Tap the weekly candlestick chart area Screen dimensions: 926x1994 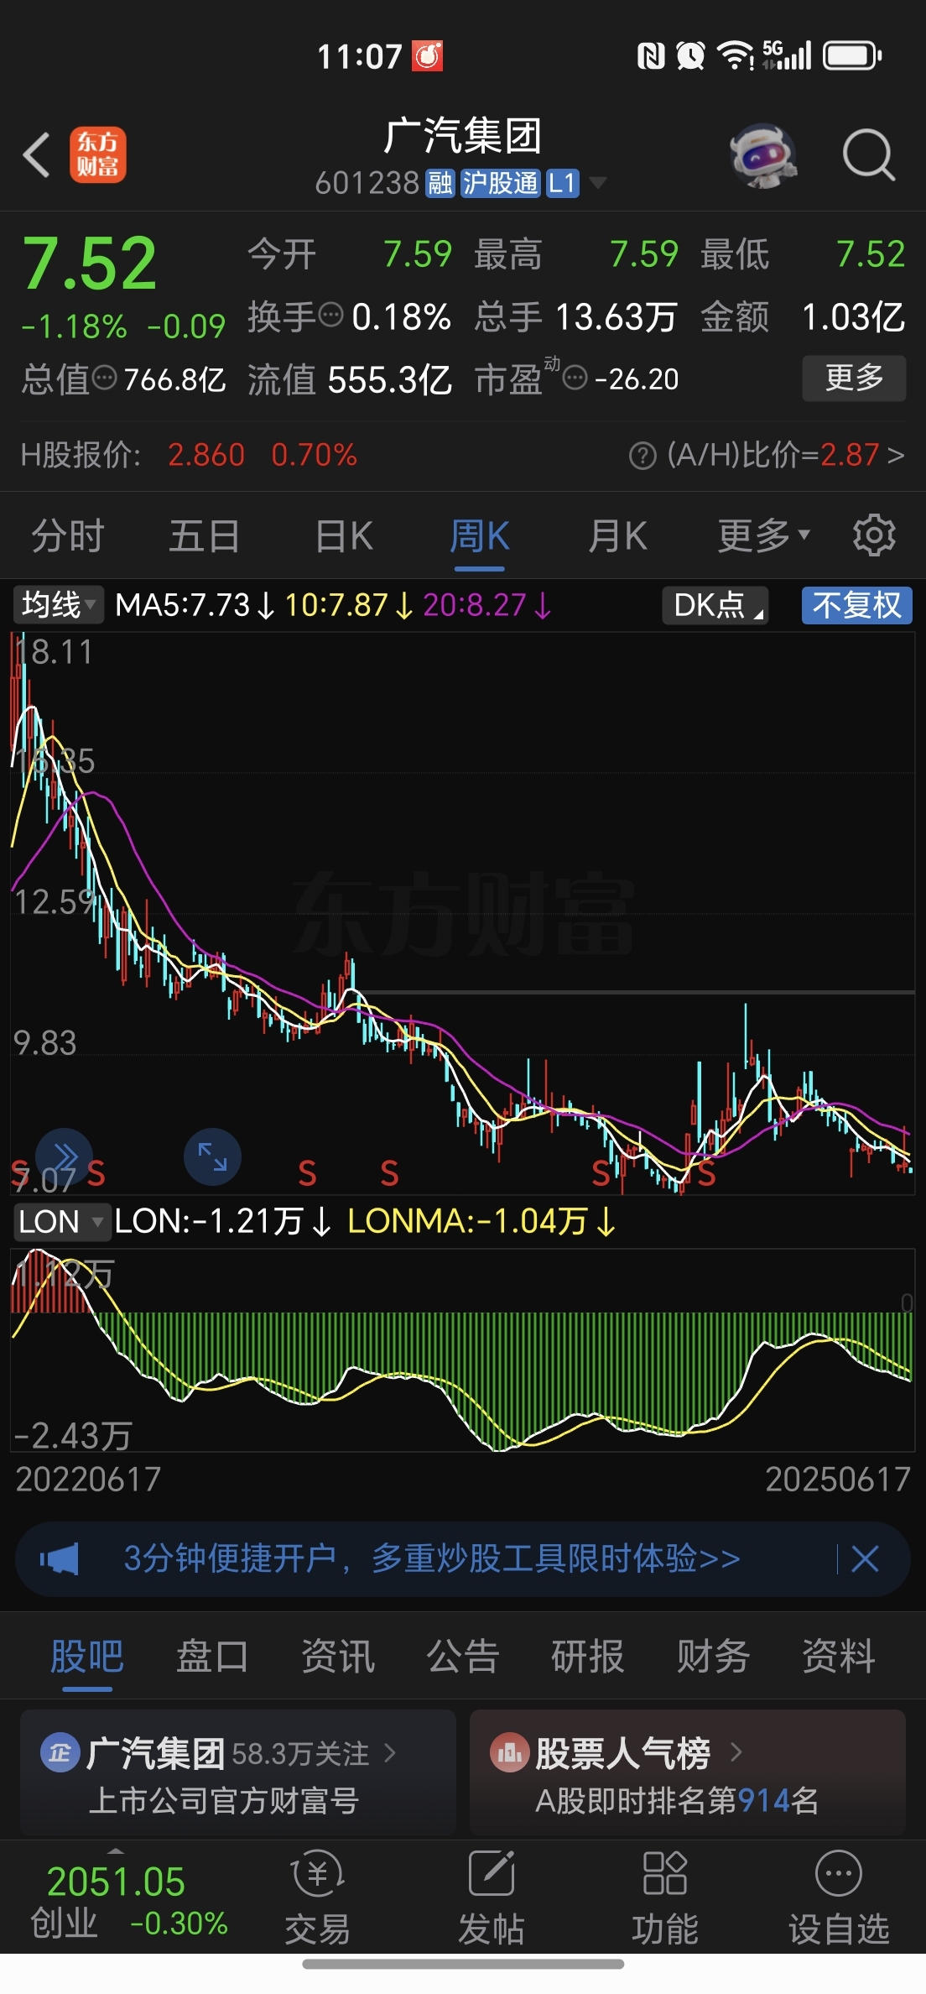[463, 913]
